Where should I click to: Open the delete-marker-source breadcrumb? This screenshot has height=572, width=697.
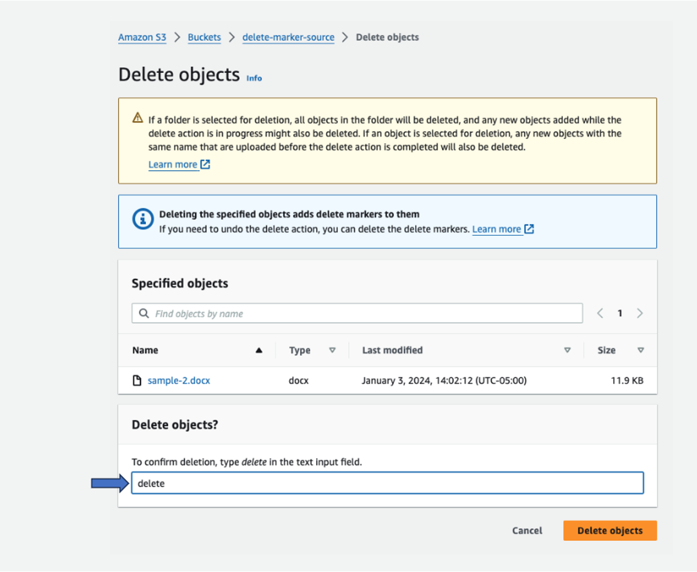click(x=288, y=37)
